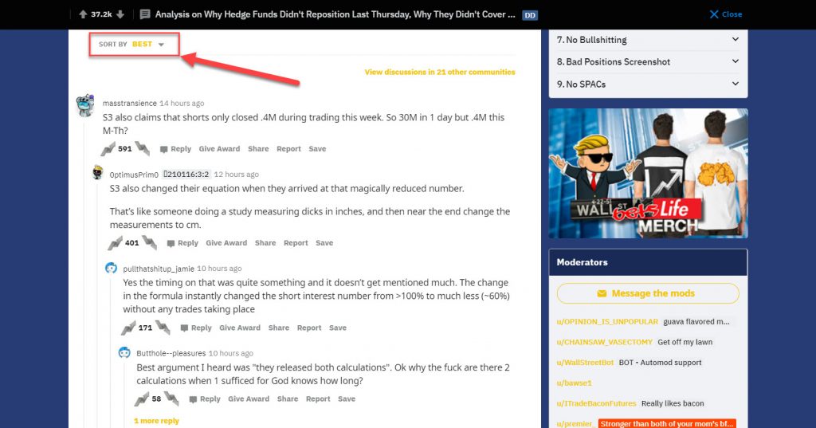Downvote masstransience's comment with 591 points
The width and height of the screenshot is (816, 428).
pos(142,149)
